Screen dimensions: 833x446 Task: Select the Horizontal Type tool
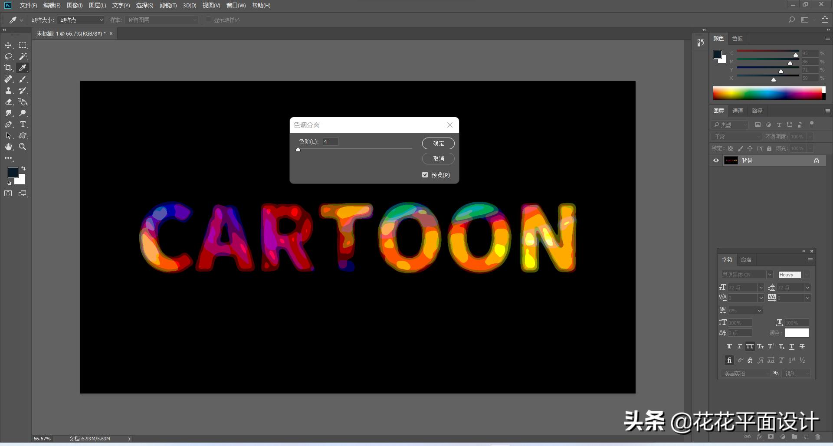23,125
